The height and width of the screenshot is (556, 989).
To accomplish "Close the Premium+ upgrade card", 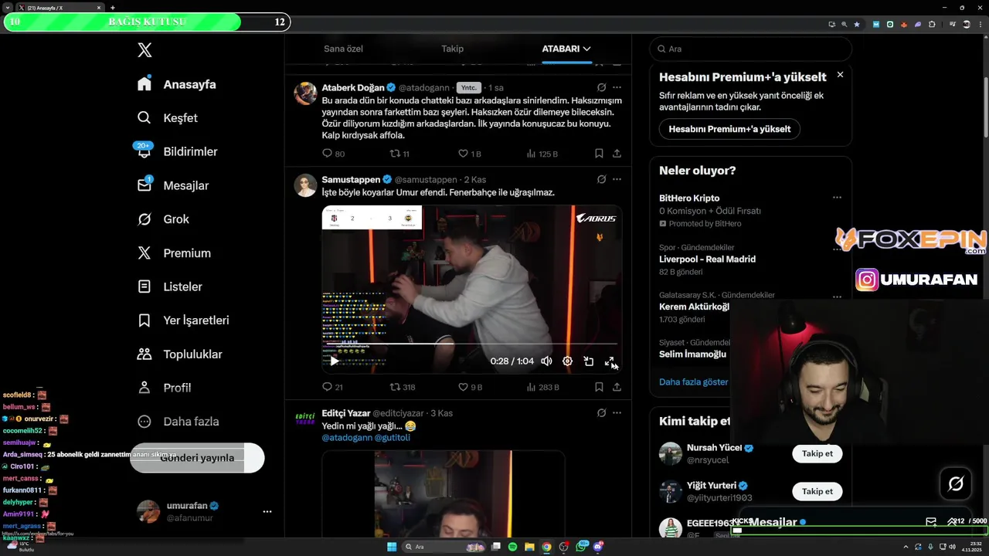I will pyautogui.click(x=840, y=75).
